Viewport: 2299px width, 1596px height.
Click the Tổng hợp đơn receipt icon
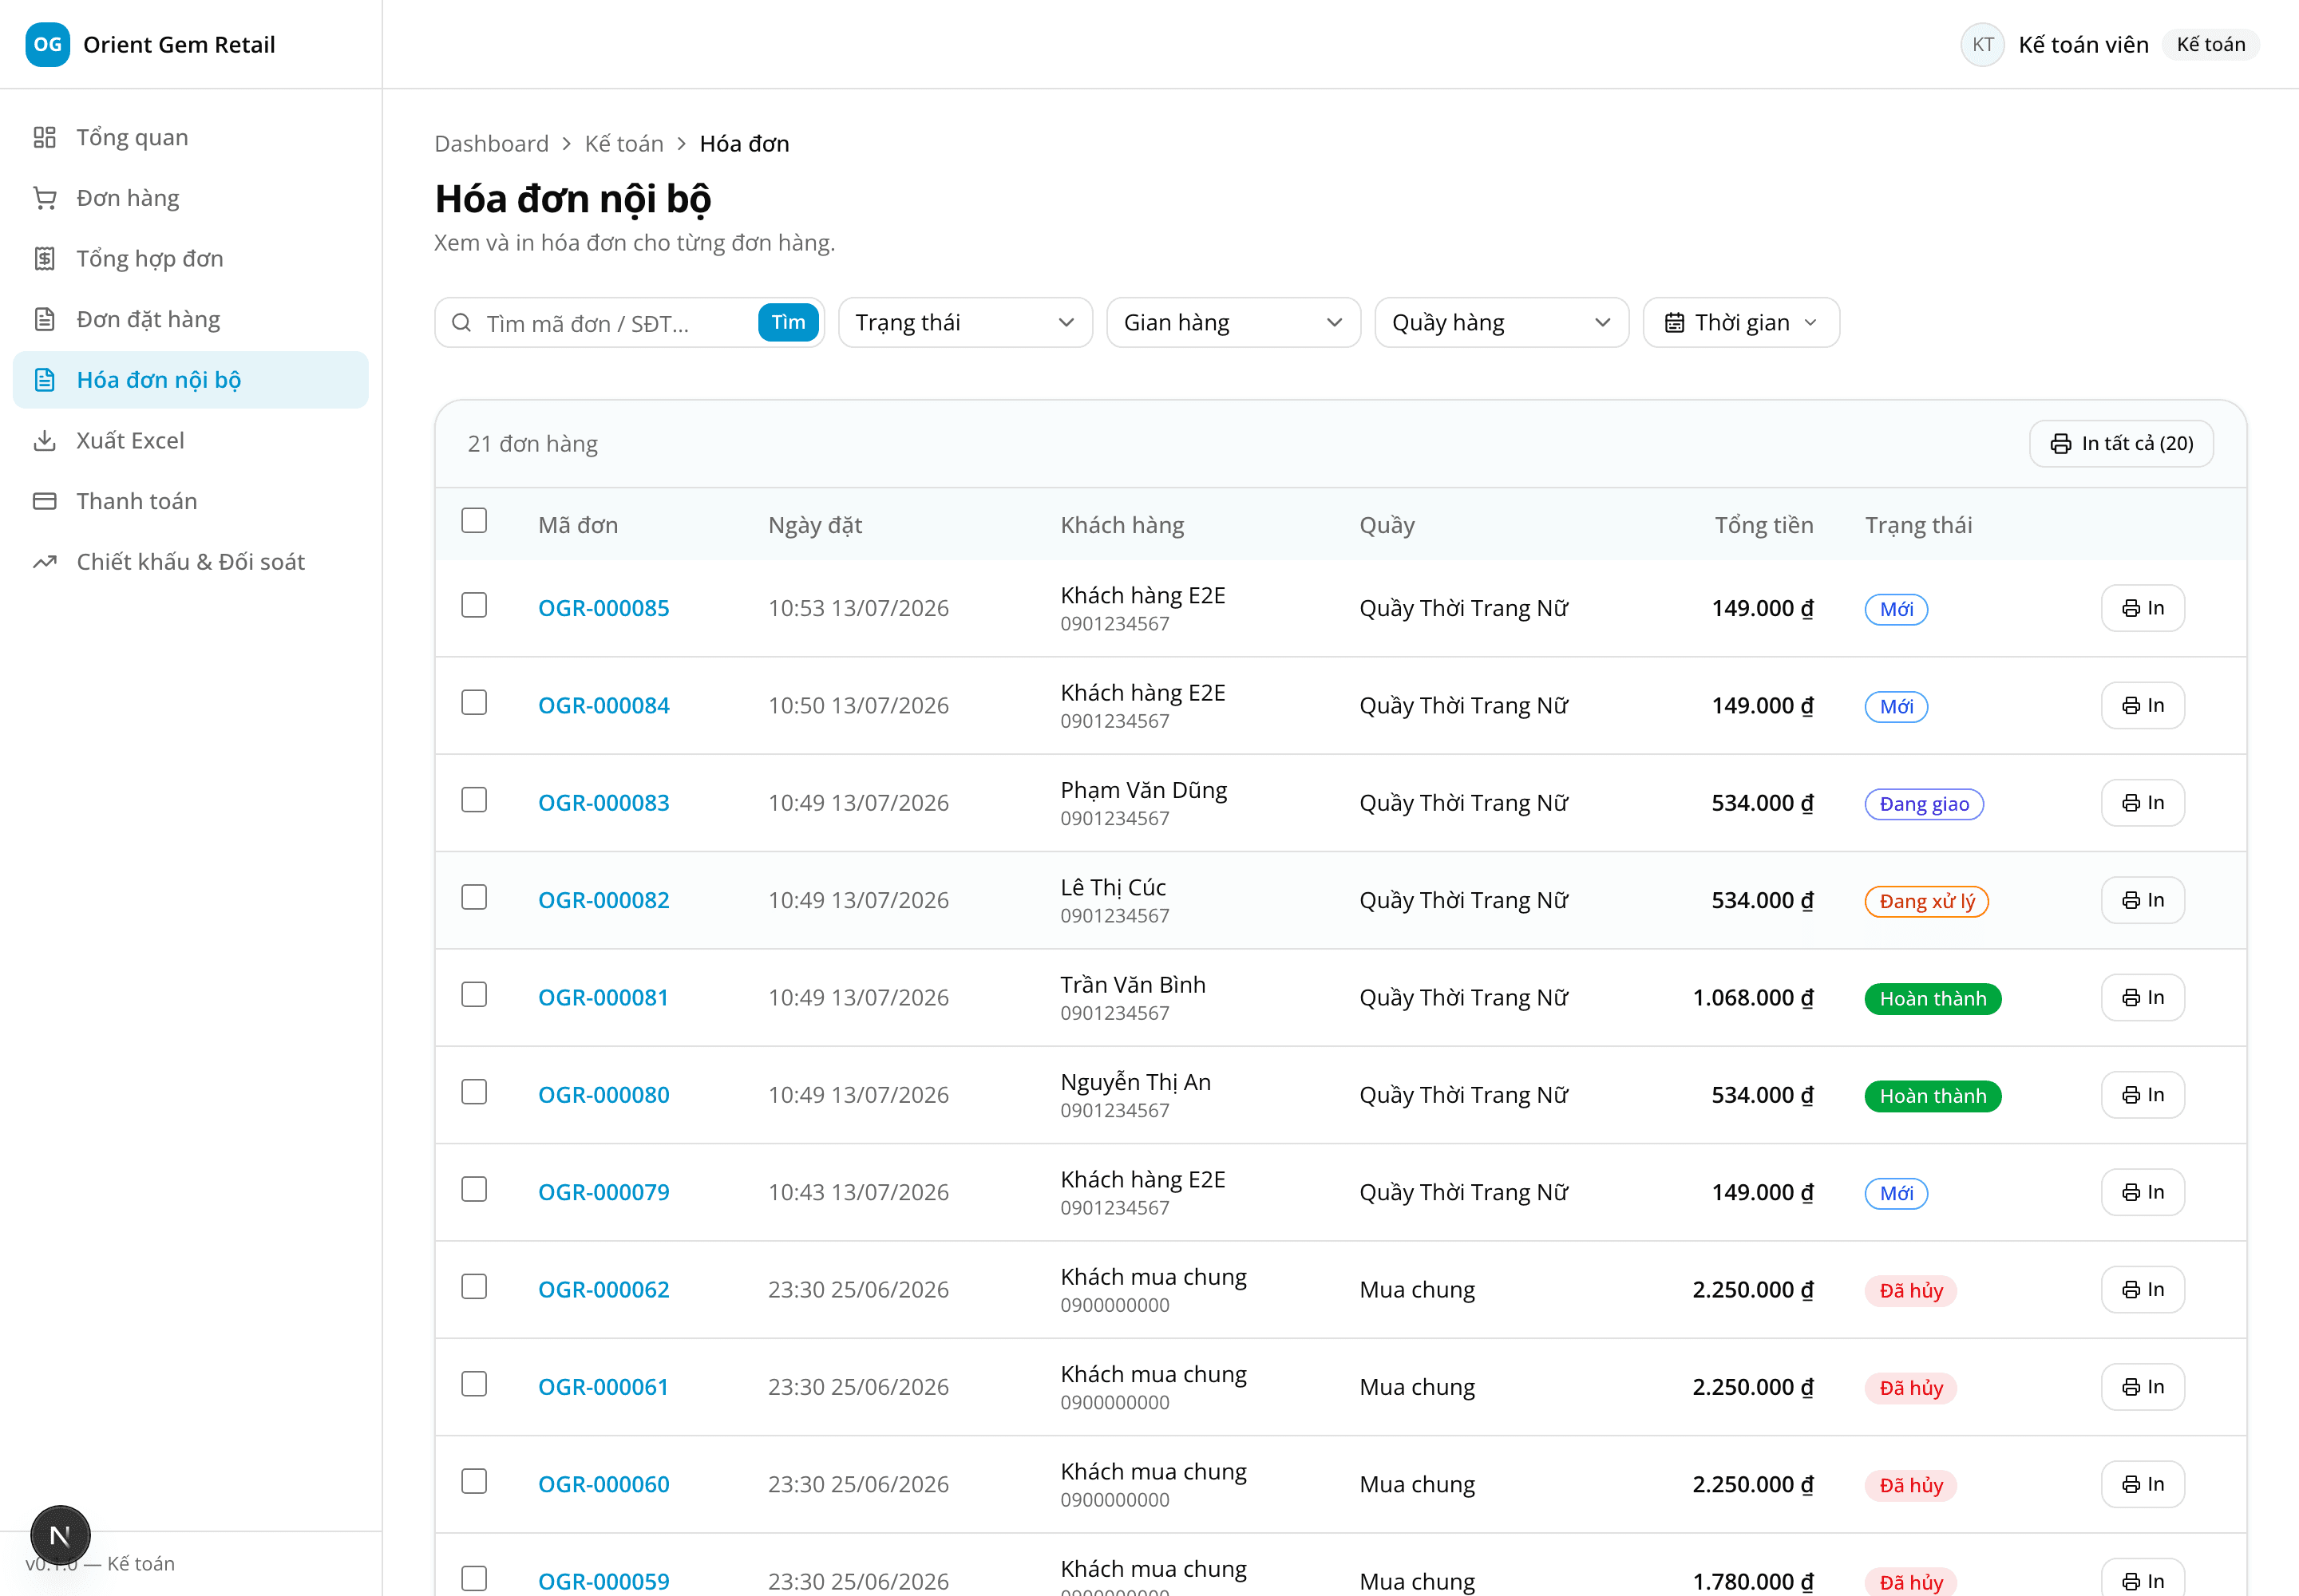click(44, 259)
